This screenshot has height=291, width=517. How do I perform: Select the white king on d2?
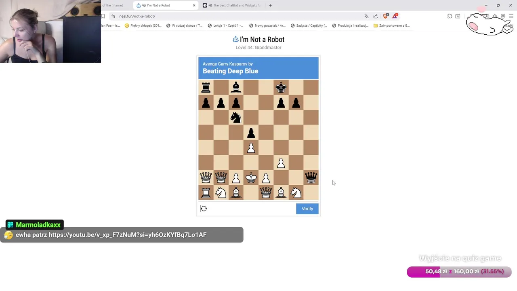251,177
